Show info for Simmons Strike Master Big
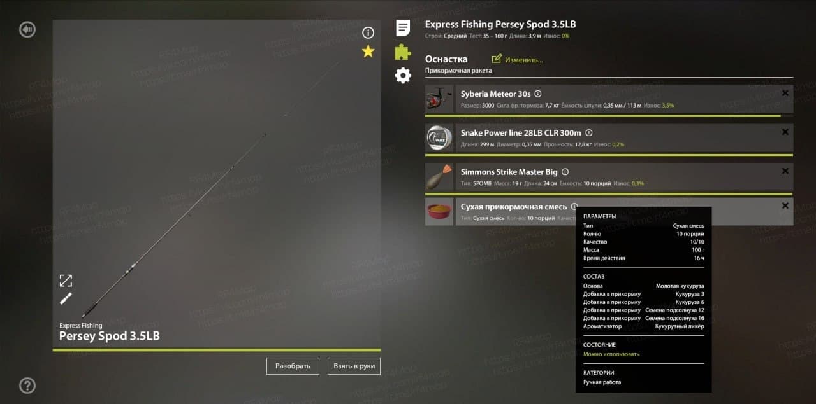The image size is (816, 404). [x=565, y=172]
